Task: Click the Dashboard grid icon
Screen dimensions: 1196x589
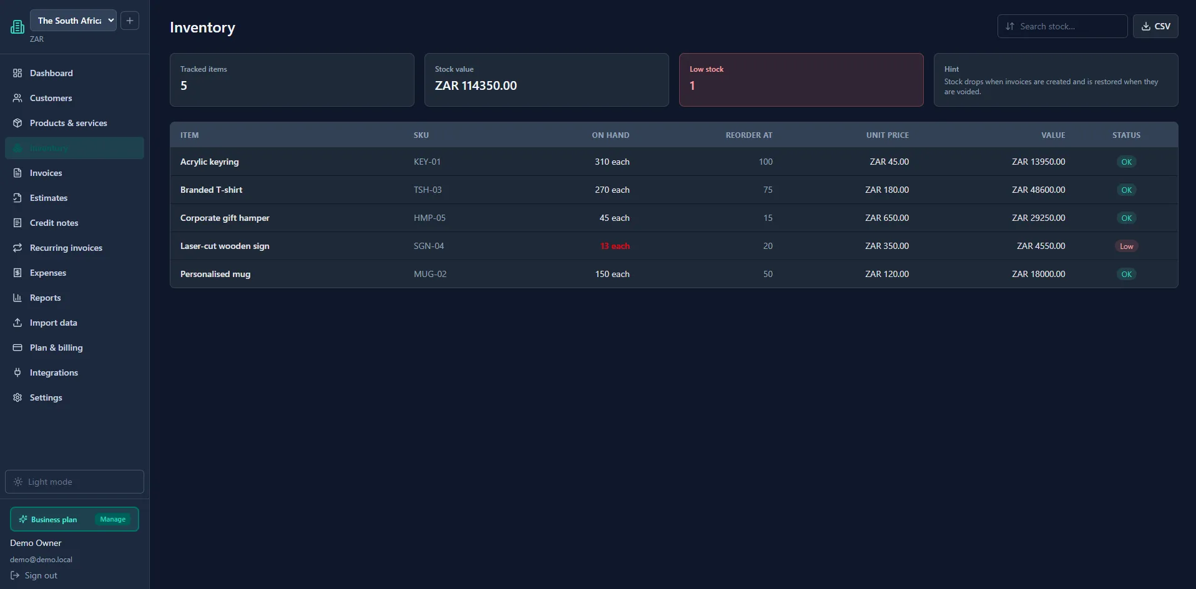Action: [x=17, y=73]
